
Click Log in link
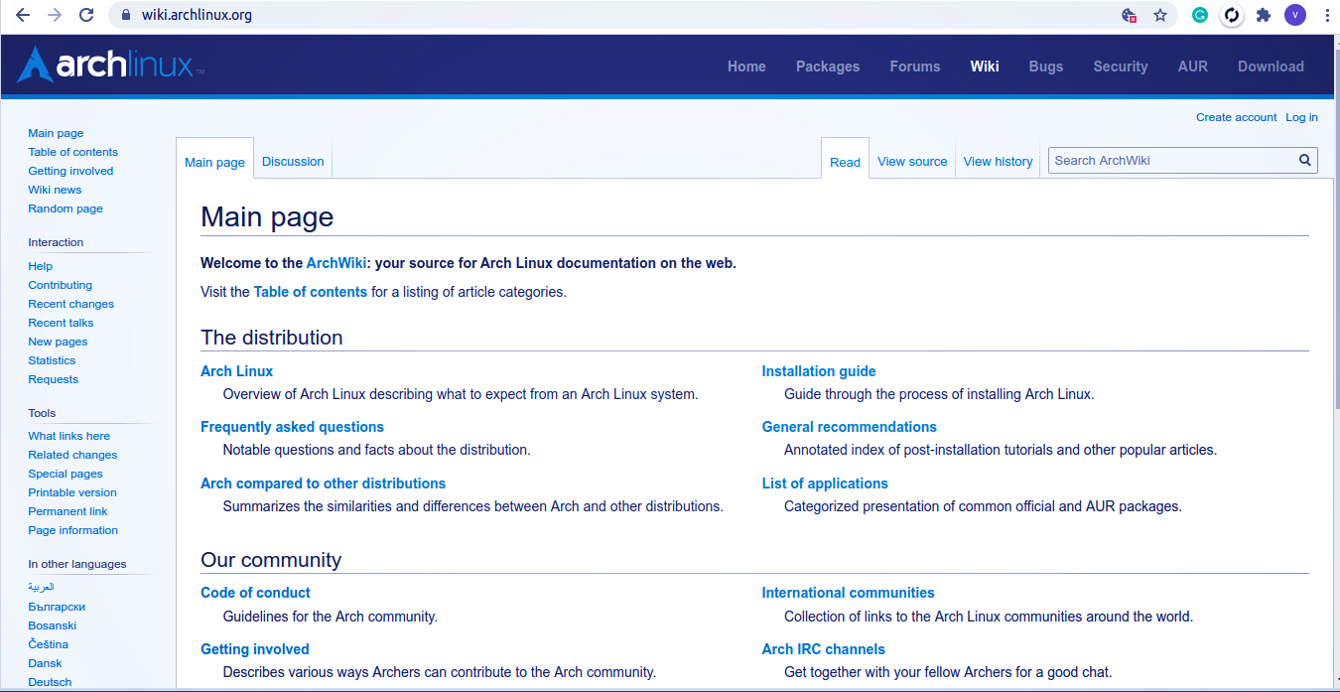click(1301, 117)
